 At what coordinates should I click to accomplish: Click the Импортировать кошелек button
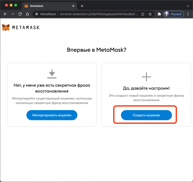52,115
